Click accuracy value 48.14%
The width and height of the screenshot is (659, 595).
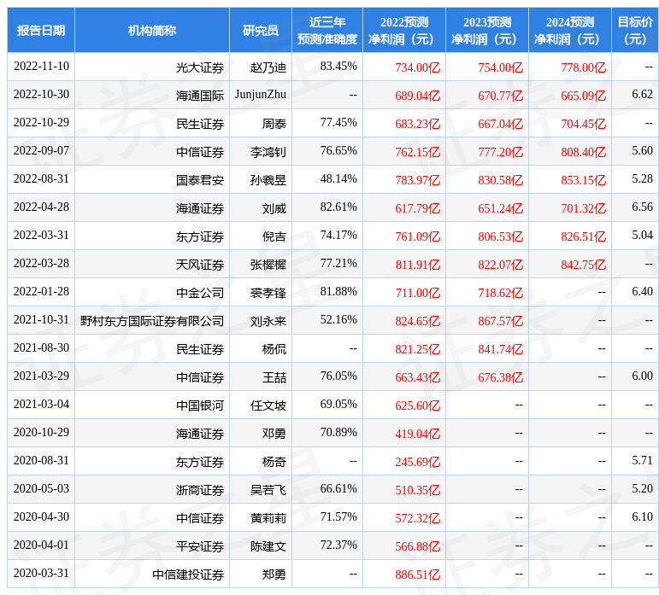tap(338, 179)
